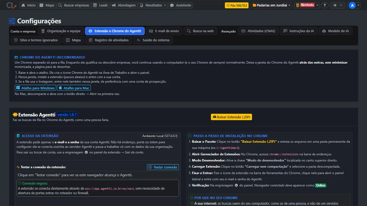Expand the Resultados dropdown in the navigation
Image resolution: width=367 pixels, height=206 pixels.
153,5
